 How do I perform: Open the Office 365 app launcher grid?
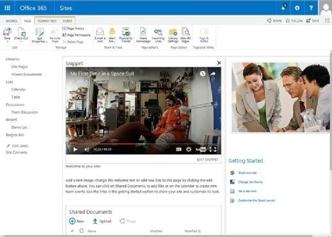tap(7, 8)
